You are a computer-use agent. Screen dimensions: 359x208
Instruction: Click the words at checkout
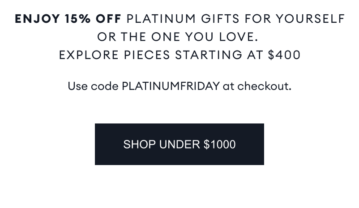(x=257, y=86)
